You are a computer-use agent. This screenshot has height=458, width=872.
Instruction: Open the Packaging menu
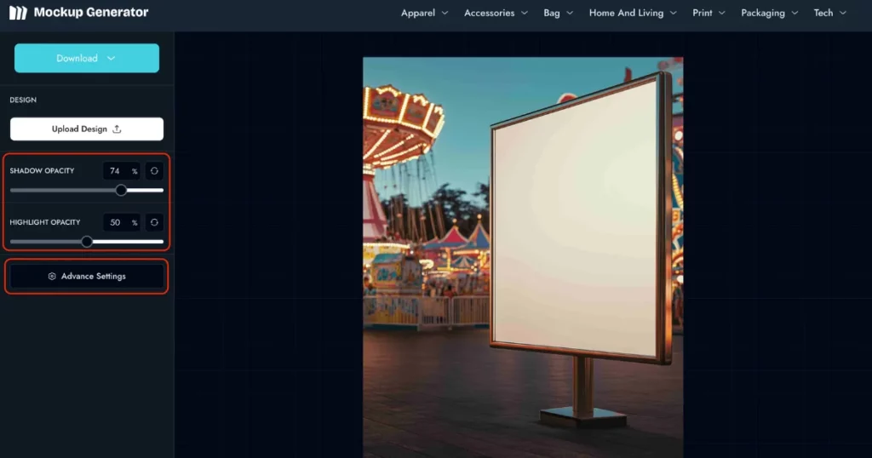(769, 13)
